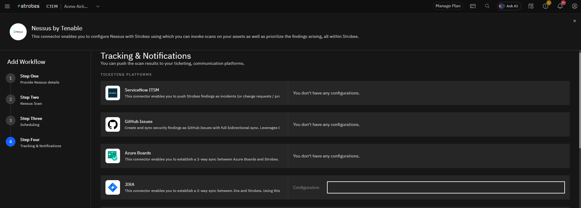The height and width of the screenshot is (208, 581).
Task: Open the JIRA Configuration field
Action: (x=446, y=187)
